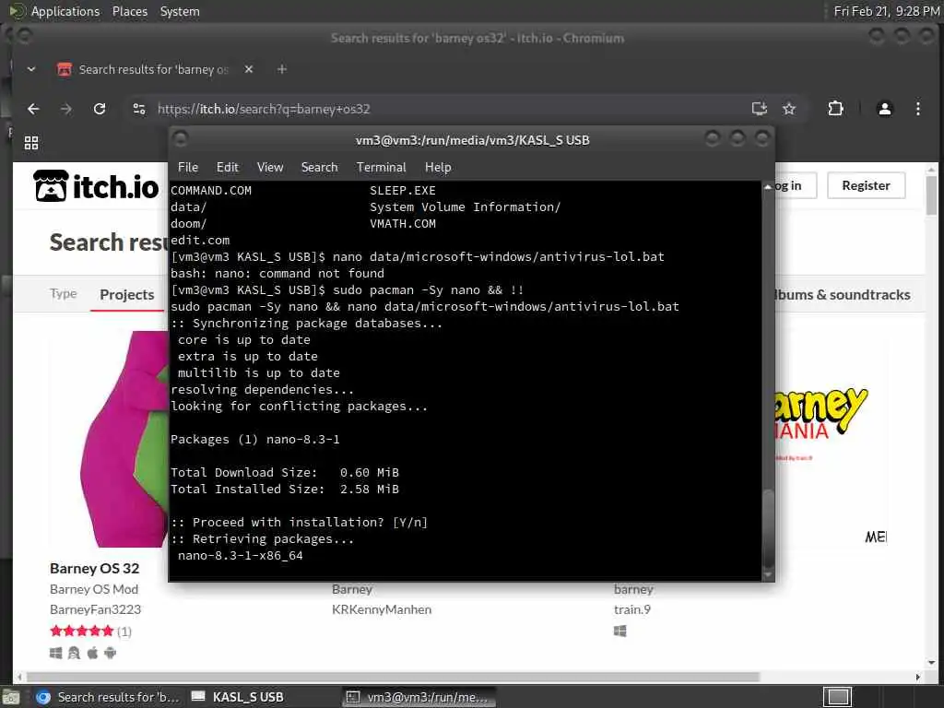Select Albums & soundtracks results tab
This screenshot has width=944, height=708.
[843, 294]
